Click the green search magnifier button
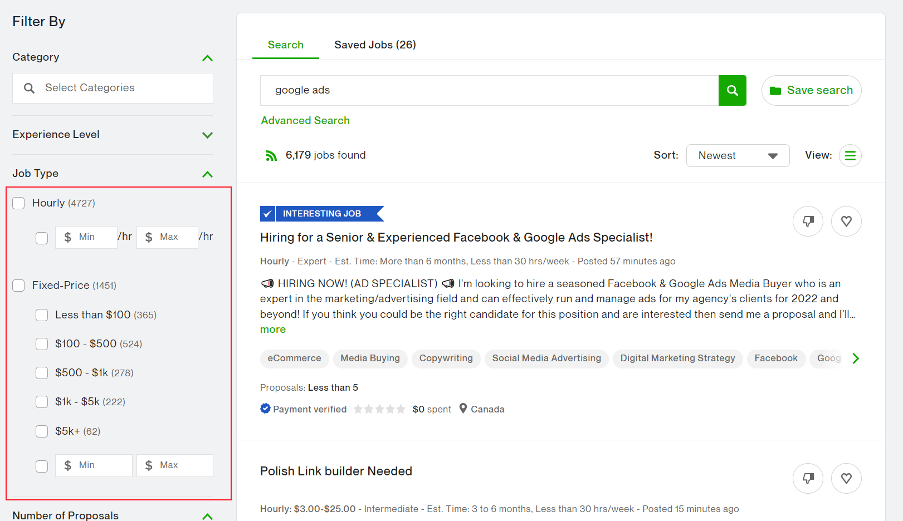This screenshot has height=521, width=903. pyautogui.click(x=732, y=90)
